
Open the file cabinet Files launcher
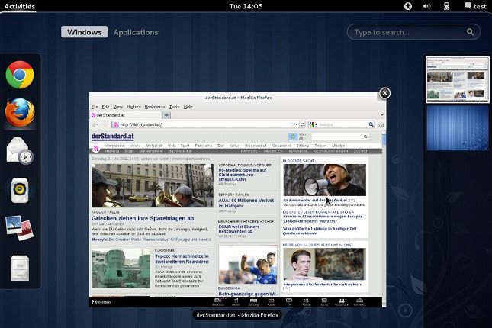20,268
